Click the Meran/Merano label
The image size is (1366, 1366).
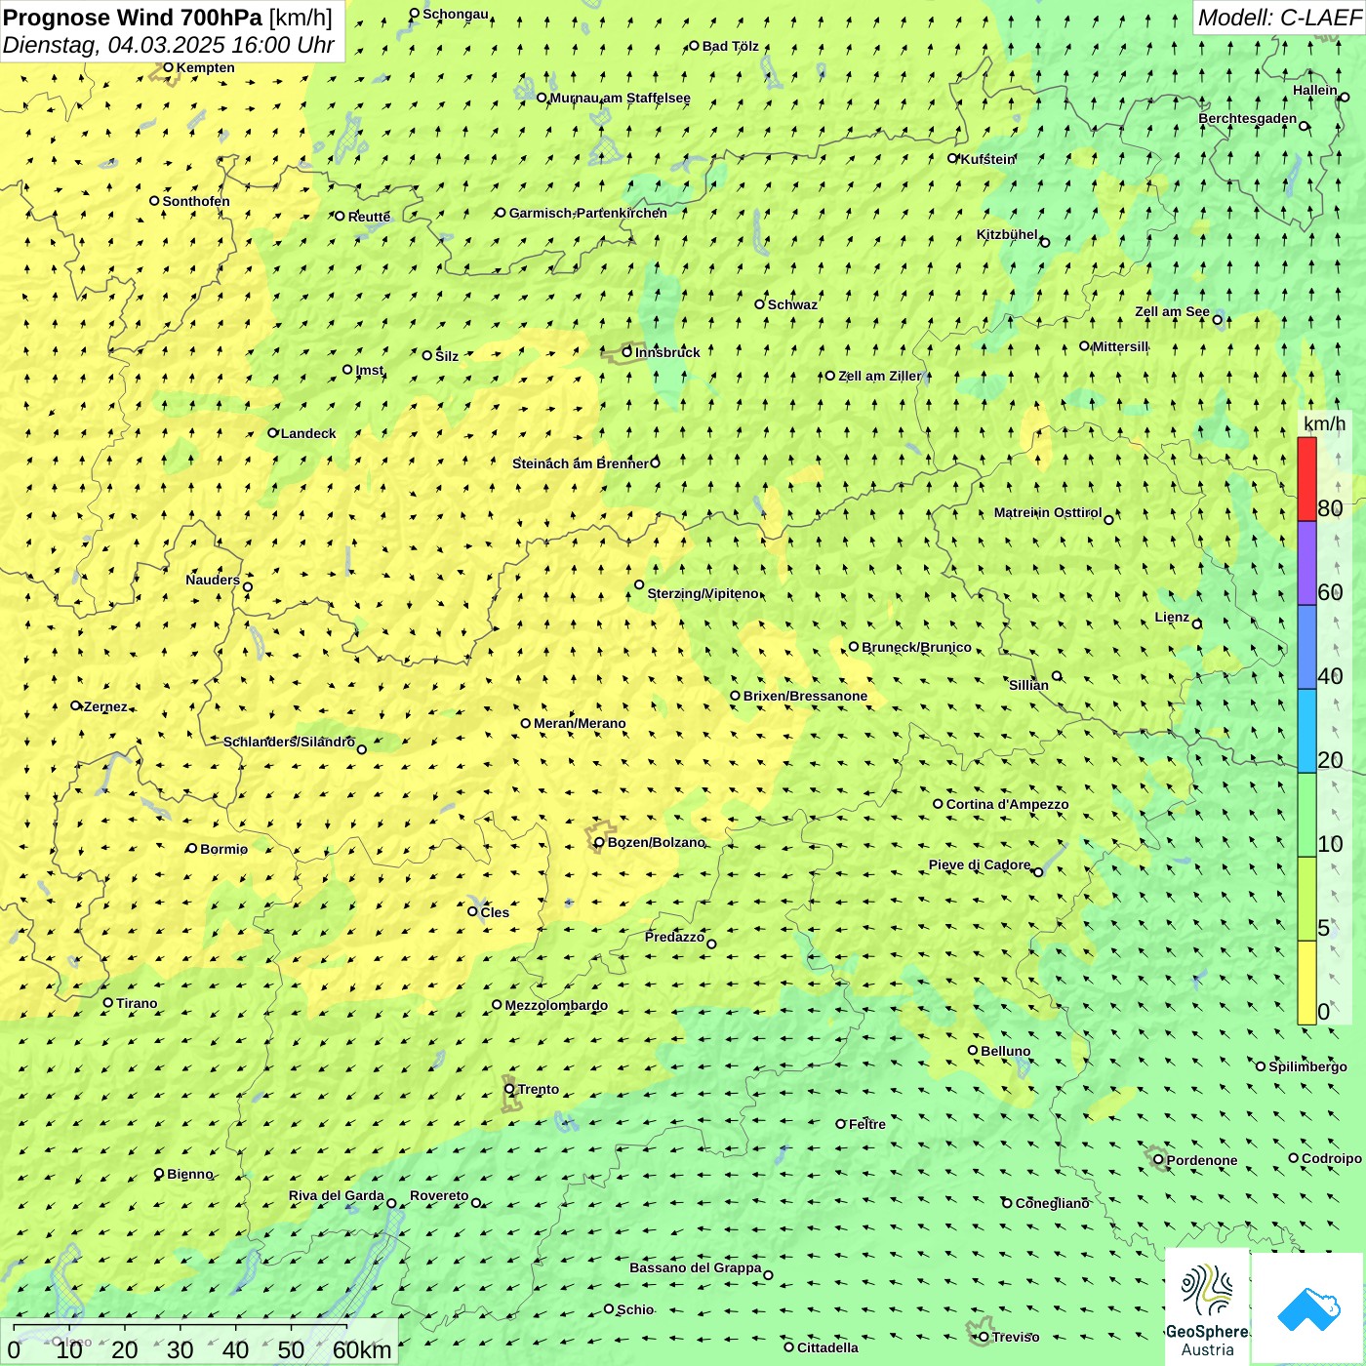click(580, 723)
